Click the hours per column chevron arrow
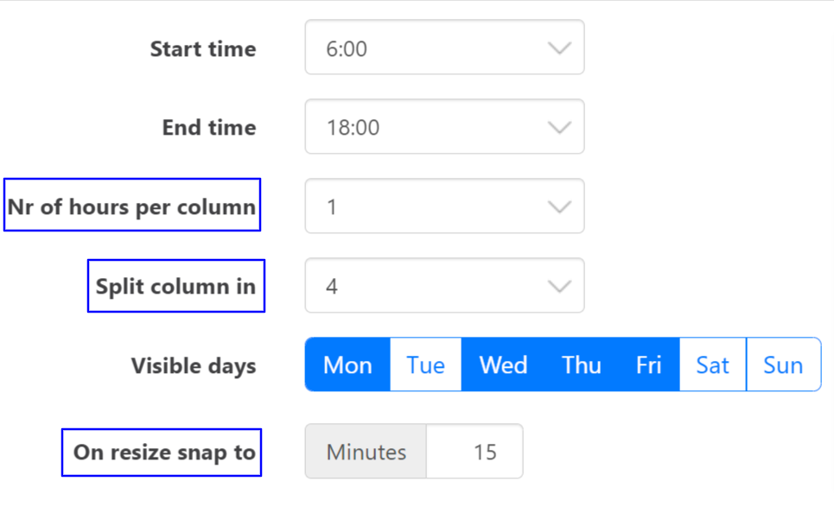Image resolution: width=834 pixels, height=519 pixels. [560, 207]
